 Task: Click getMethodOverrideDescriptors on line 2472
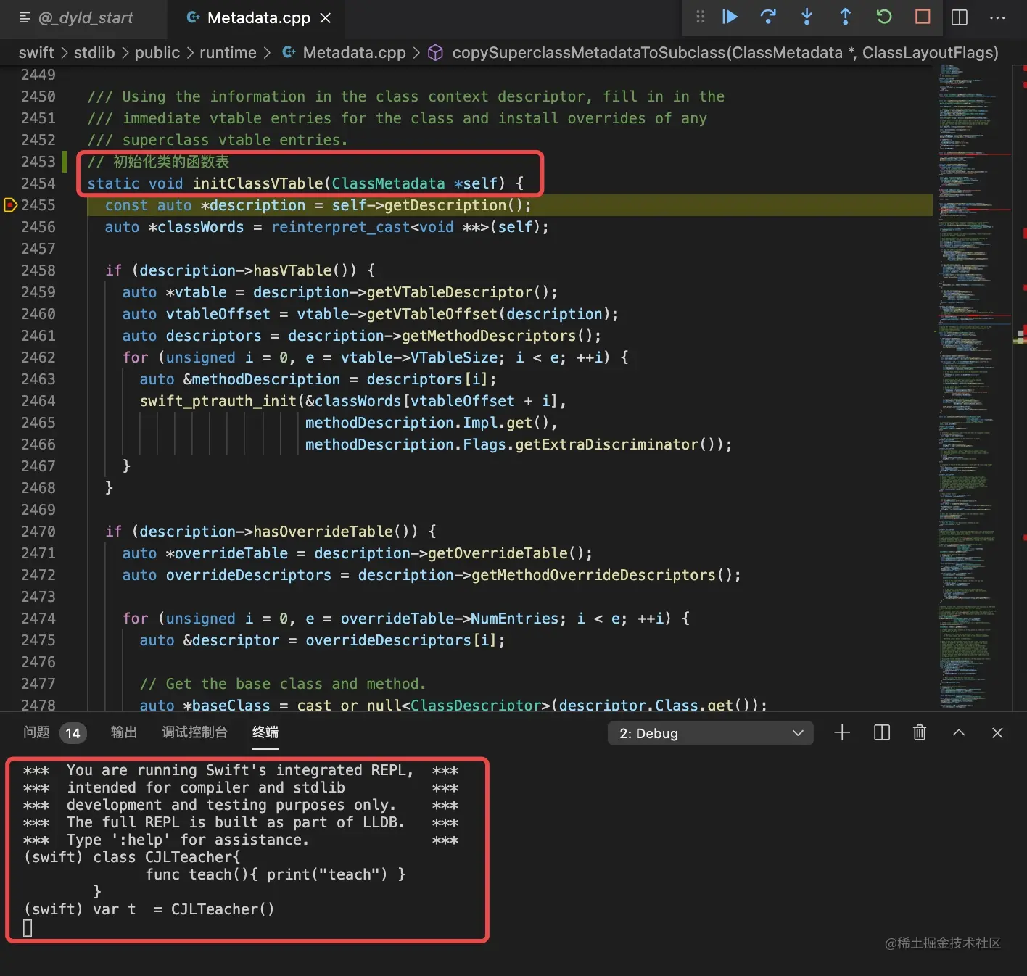click(x=593, y=575)
